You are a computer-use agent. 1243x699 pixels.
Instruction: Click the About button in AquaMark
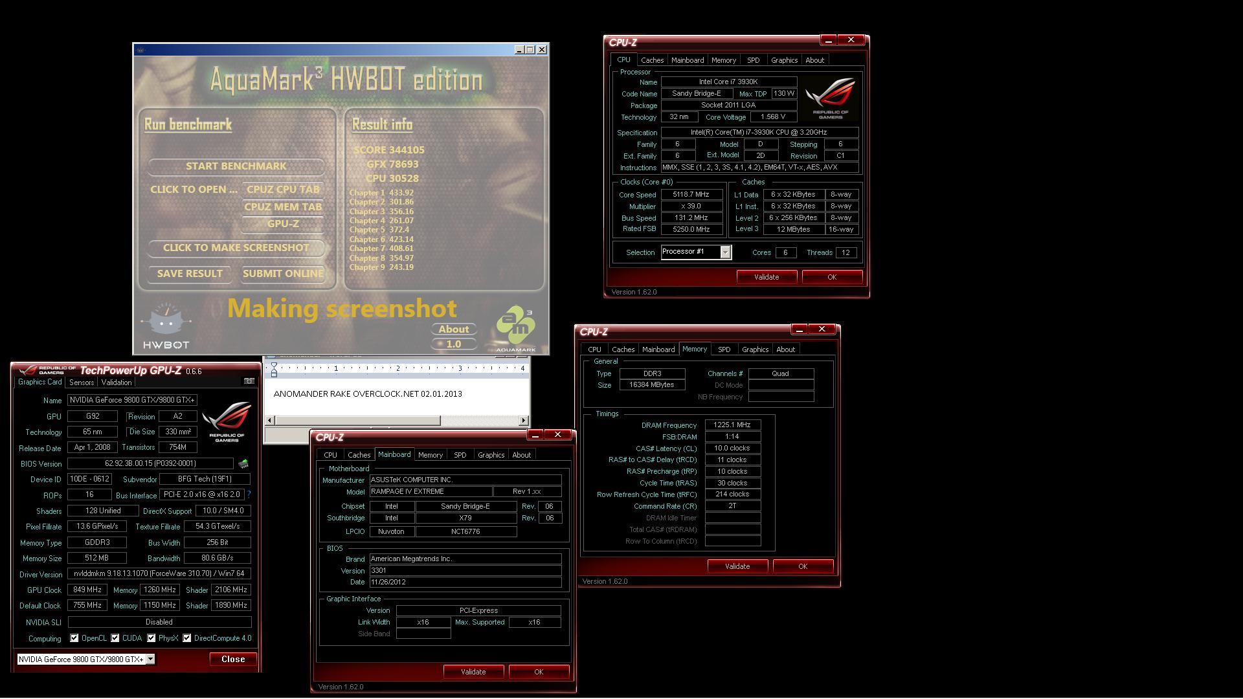[x=454, y=329]
